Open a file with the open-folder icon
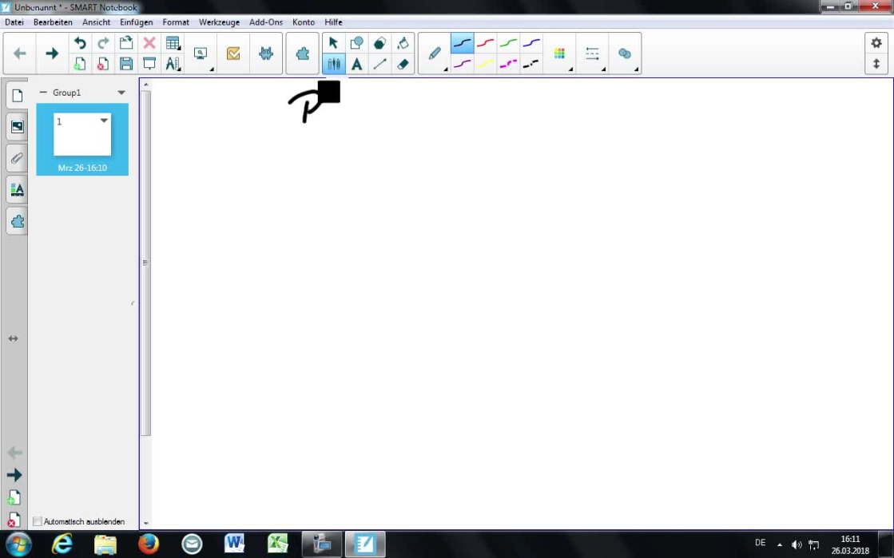This screenshot has height=558, width=894. [126, 43]
